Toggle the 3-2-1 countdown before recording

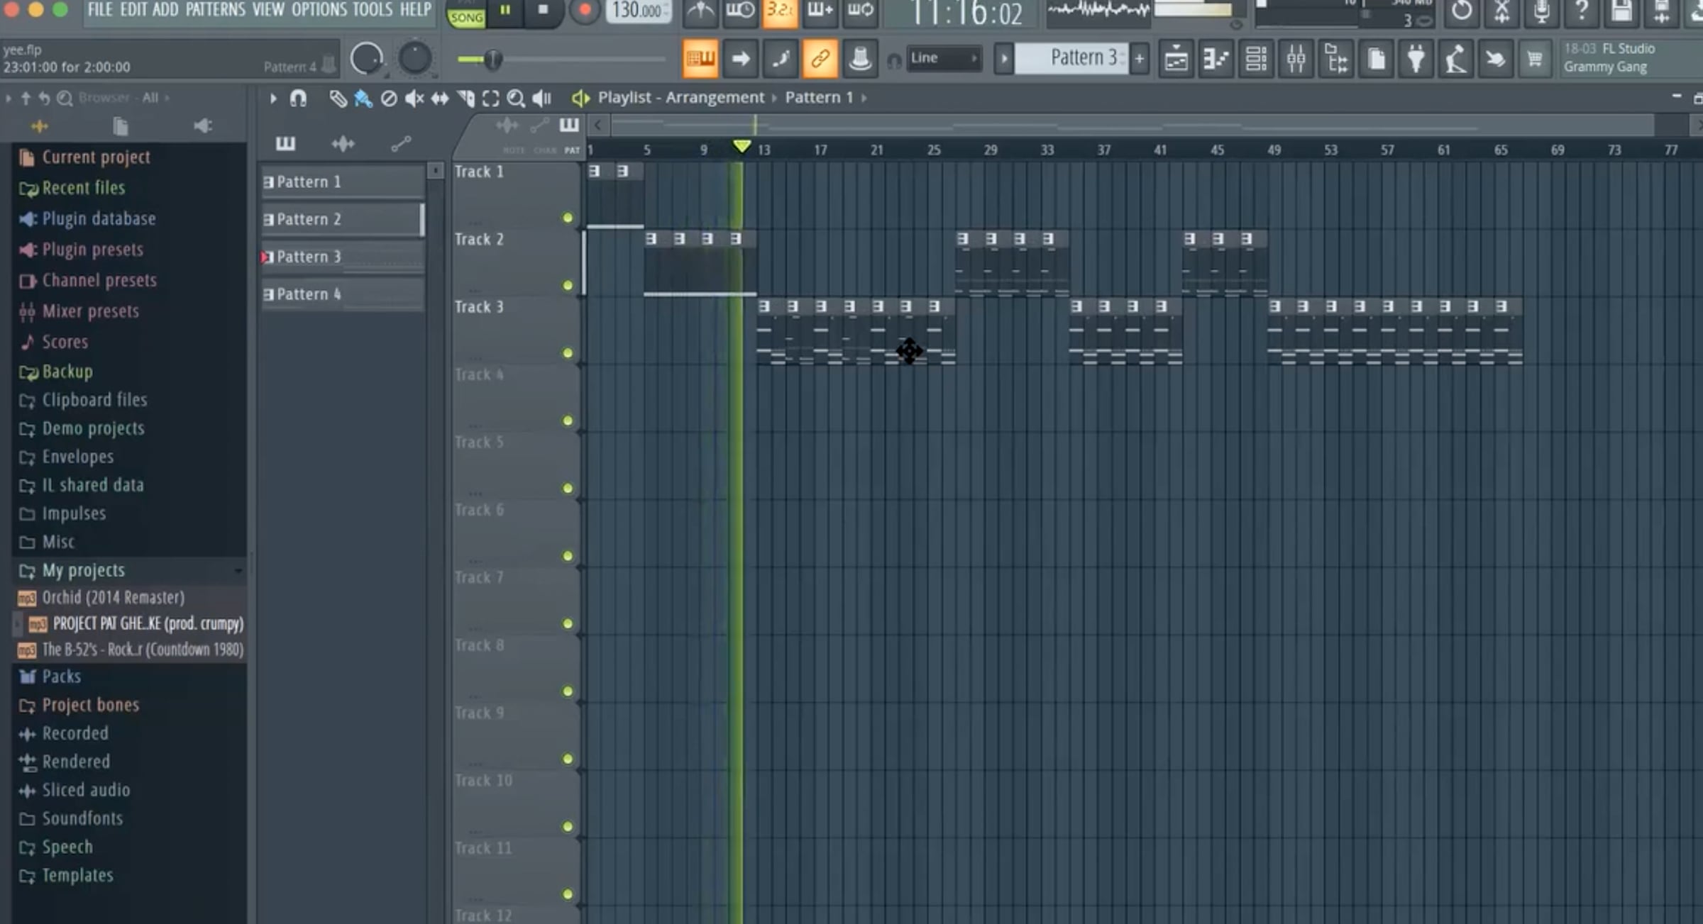click(780, 11)
